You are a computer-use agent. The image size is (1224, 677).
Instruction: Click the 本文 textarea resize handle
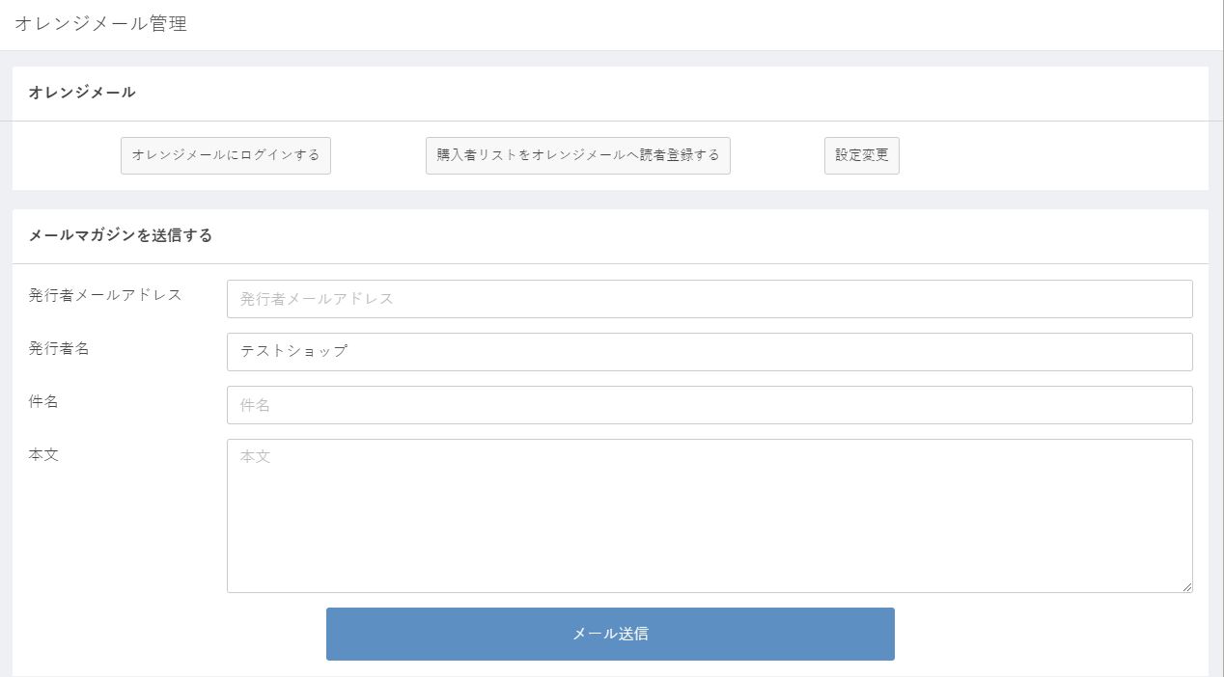(x=1186, y=586)
